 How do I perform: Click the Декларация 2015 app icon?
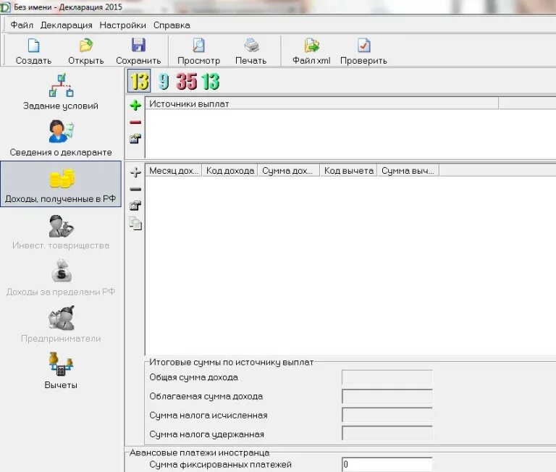tap(5, 7)
